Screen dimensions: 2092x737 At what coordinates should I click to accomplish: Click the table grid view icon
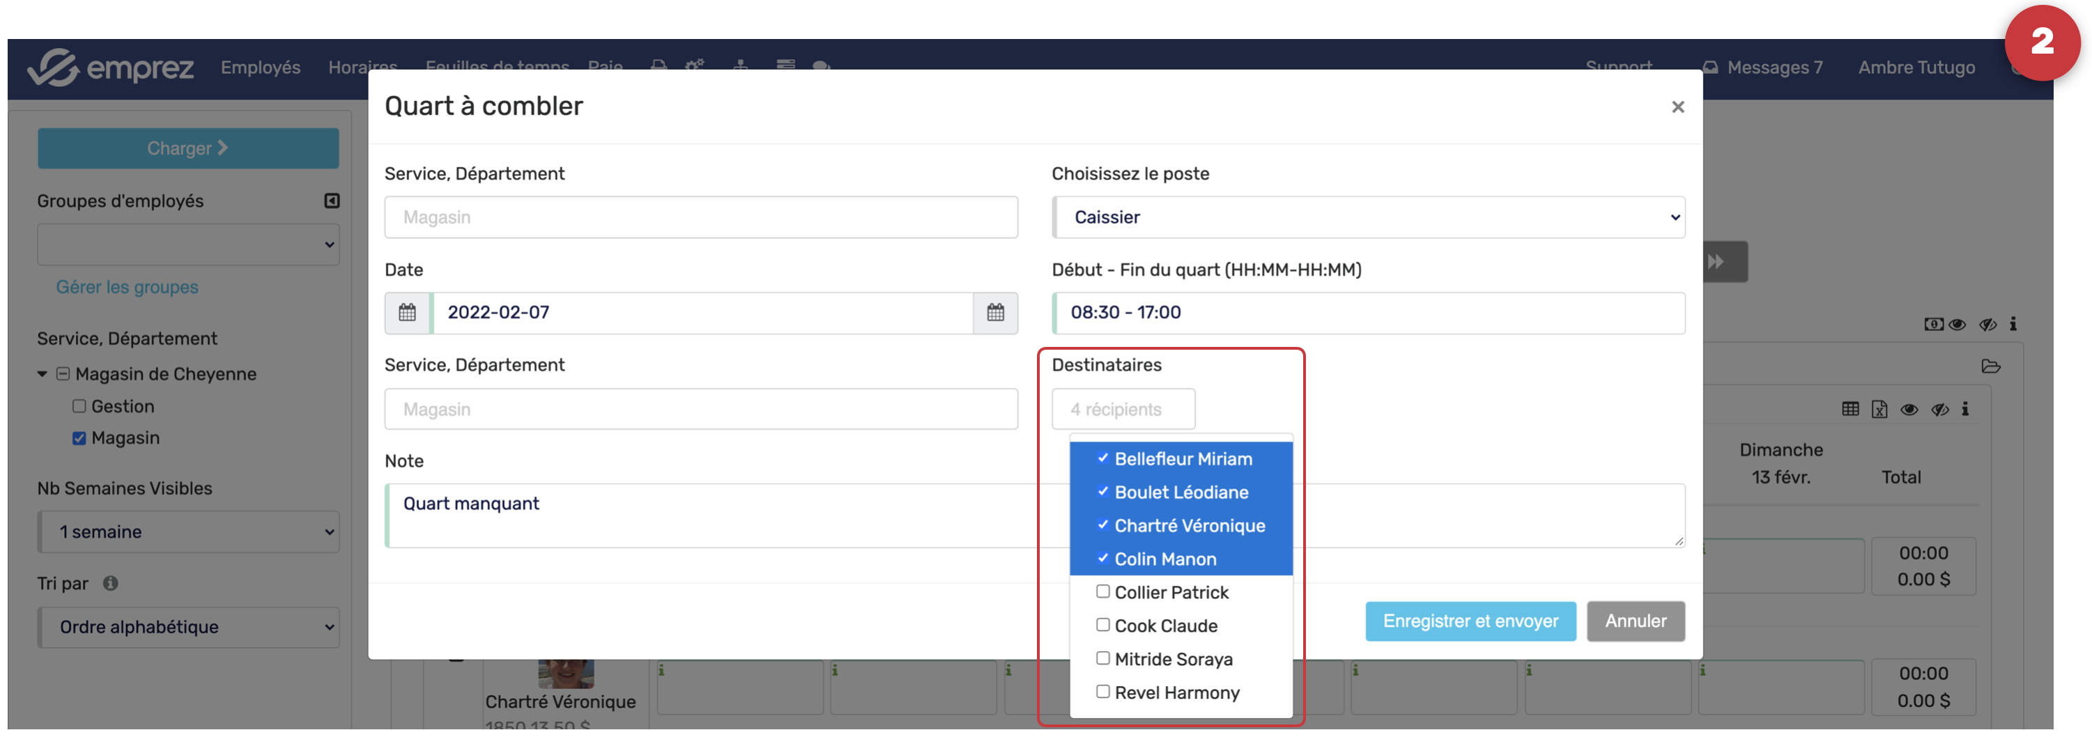coord(1850,409)
